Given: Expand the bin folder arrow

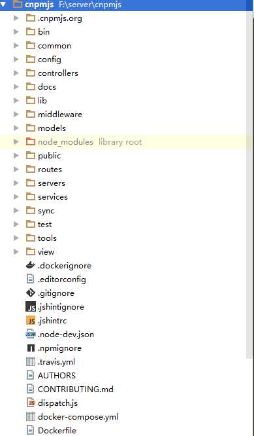Looking at the screenshot, I should point(16,31).
